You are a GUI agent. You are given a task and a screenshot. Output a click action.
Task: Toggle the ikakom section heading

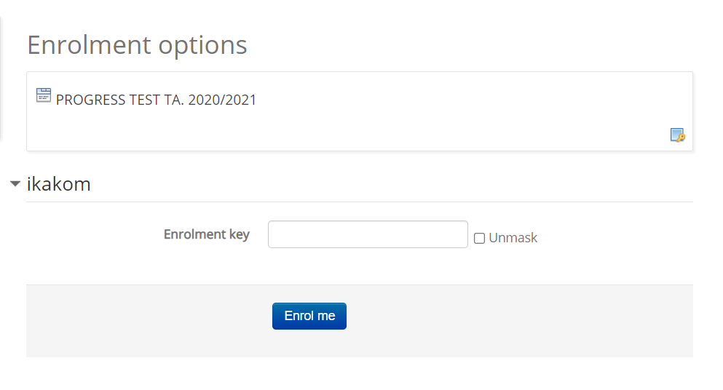click(58, 184)
